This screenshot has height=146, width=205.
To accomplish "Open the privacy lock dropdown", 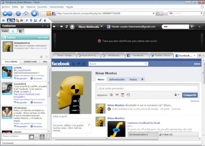I will (x=177, y=95).
